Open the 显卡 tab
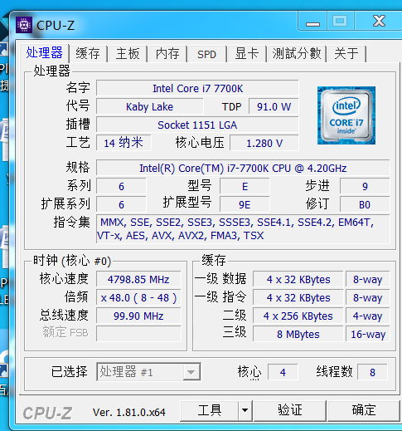402x431 pixels. coord(247,53)
